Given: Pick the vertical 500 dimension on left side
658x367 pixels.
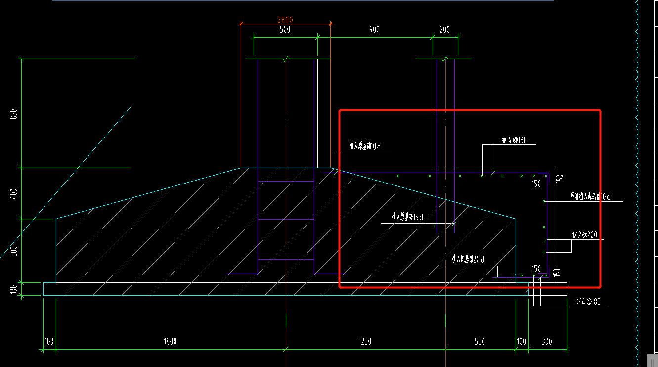Looking at the screenshot, I should tap(14, 251).
